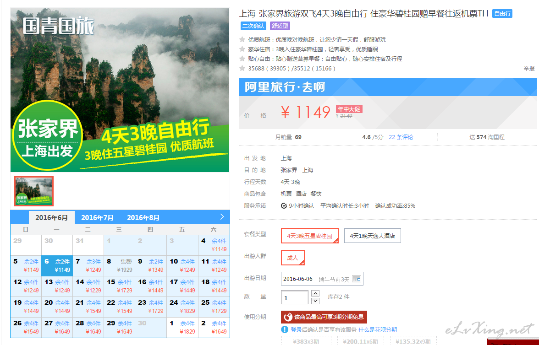Select June 4 priced ¥1149
The image size is (539, 345).
coord(214,245)
